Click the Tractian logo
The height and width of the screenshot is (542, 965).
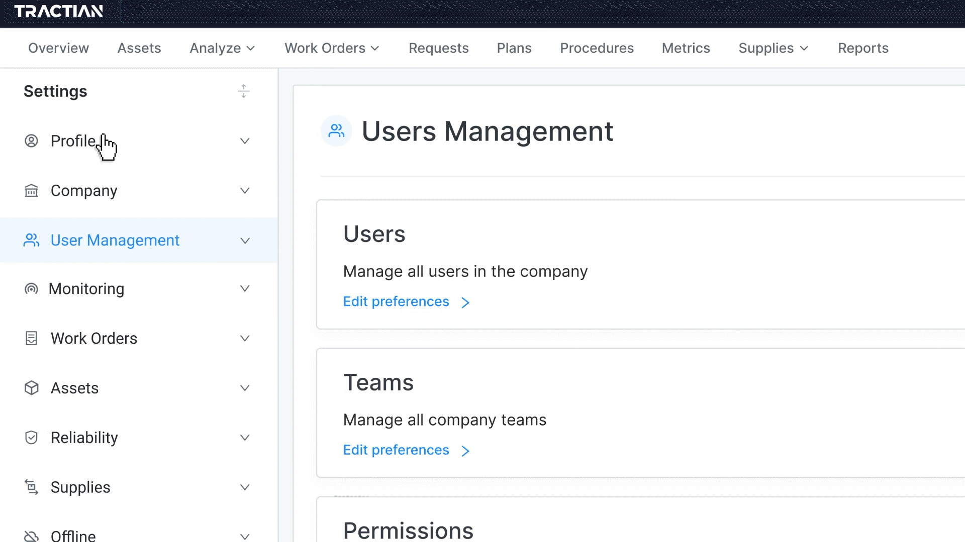(x=58, y=11)
